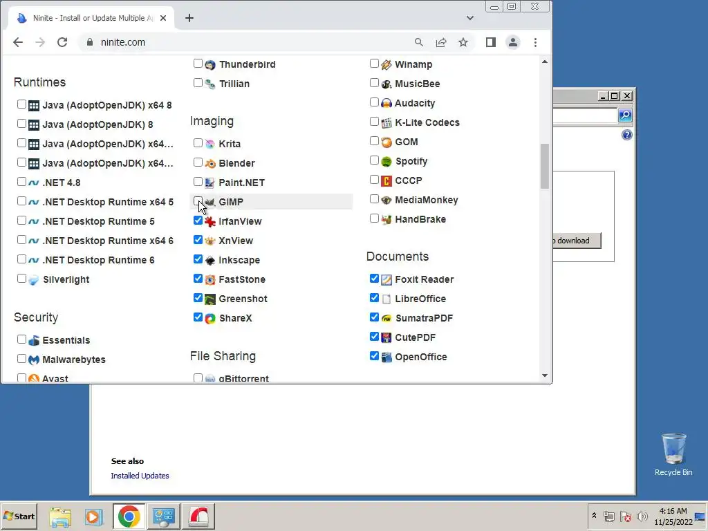The image size is (708, 531).
Task: Check the Trillian checkbox
Action: [x=198, y=83]
